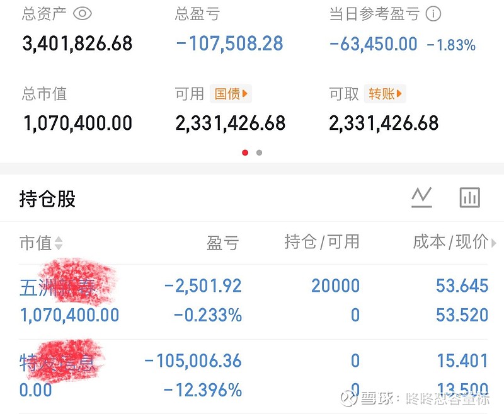Tap the 转账 transfer button
Viewport: 504px width, 414px height.
point(384,95)
